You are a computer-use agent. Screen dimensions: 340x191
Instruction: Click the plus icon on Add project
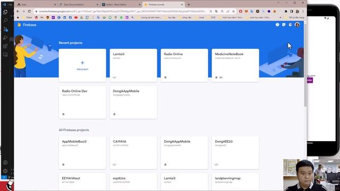click(x=82, y=63)
